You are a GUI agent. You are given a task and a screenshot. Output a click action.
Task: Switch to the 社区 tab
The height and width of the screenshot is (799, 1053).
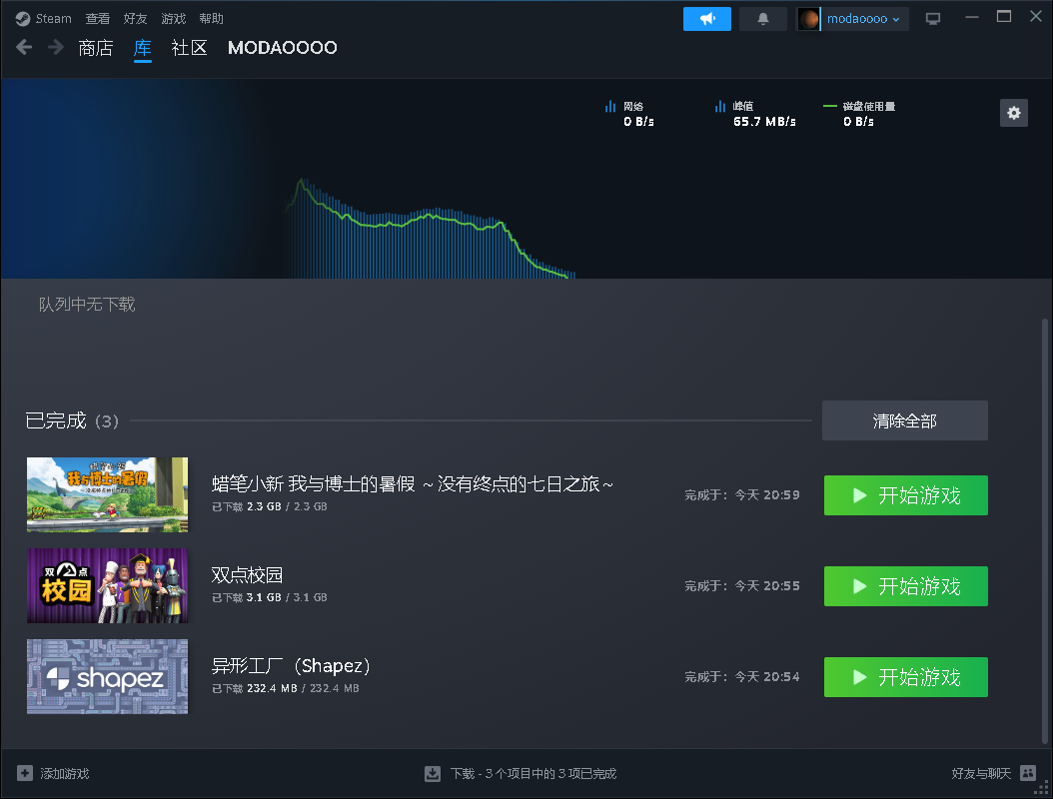coord(189,48)
